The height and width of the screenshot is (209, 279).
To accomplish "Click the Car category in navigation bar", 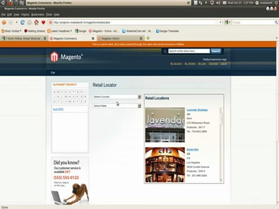I will (x=53, y=73).
